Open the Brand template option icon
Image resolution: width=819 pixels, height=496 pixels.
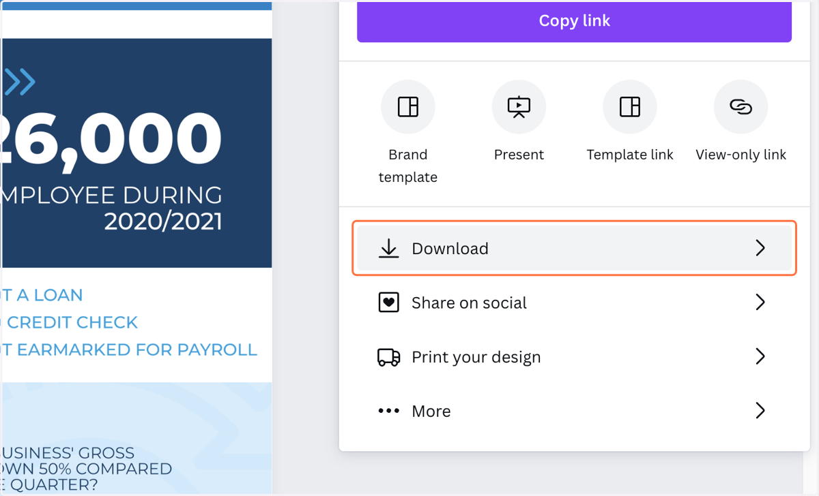(x=408, y=107)
